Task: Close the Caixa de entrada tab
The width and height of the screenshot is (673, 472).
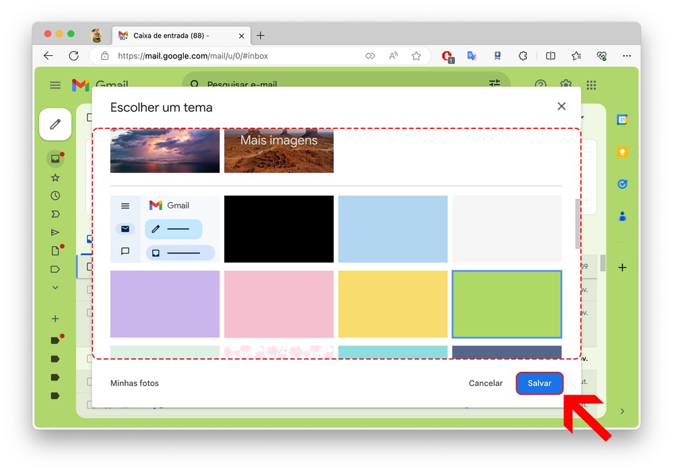Action: click(242, 36)
